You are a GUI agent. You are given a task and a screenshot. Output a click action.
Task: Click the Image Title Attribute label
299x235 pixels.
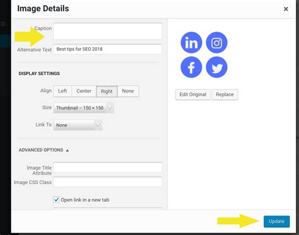[x=39, y=170]
